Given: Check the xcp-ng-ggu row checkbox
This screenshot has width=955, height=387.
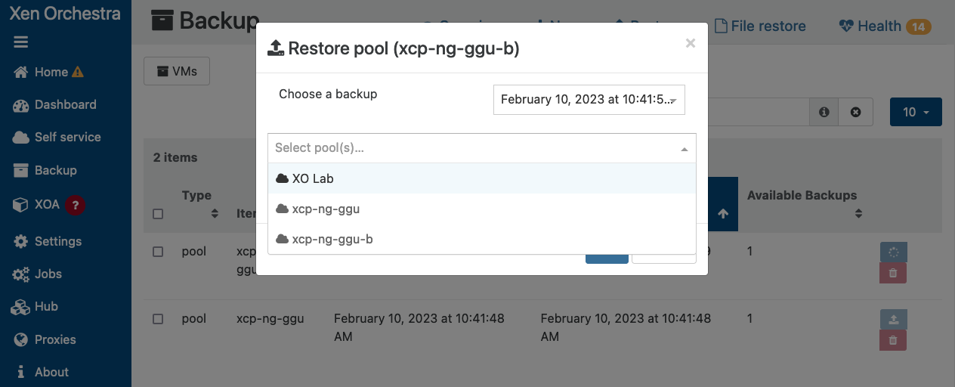Looking at the screenshot, I should click(x=158, y=319).
